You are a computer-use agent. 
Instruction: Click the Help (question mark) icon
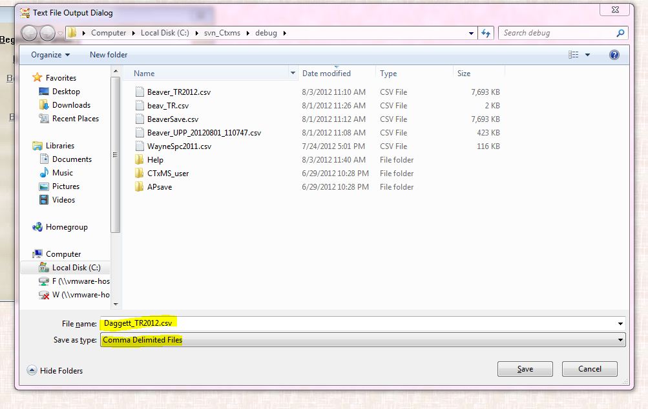tap(614, 55)
